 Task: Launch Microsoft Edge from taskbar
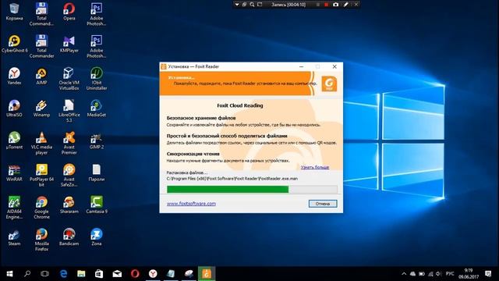click(64, 274)
